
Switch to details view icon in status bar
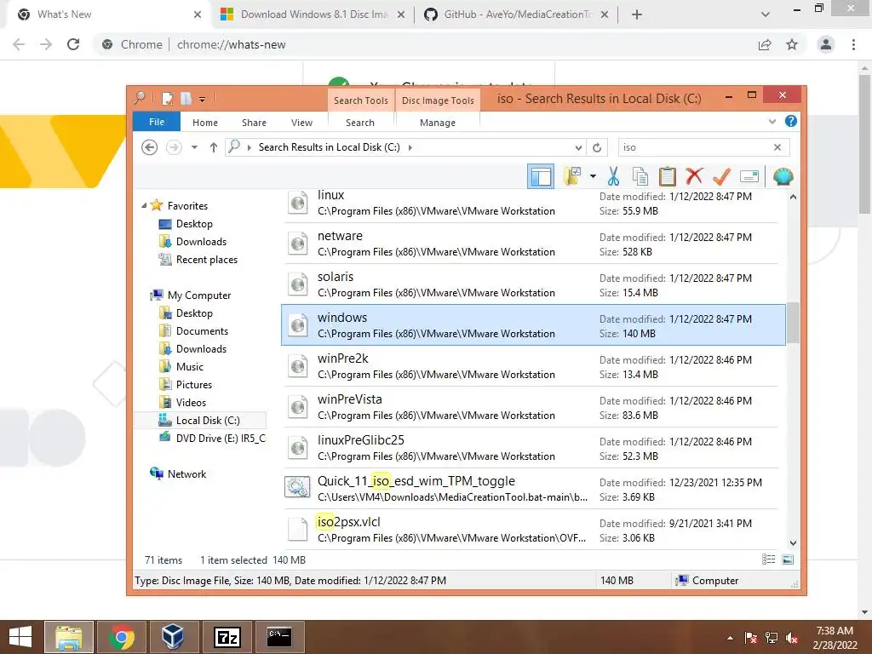click(769, 559)
